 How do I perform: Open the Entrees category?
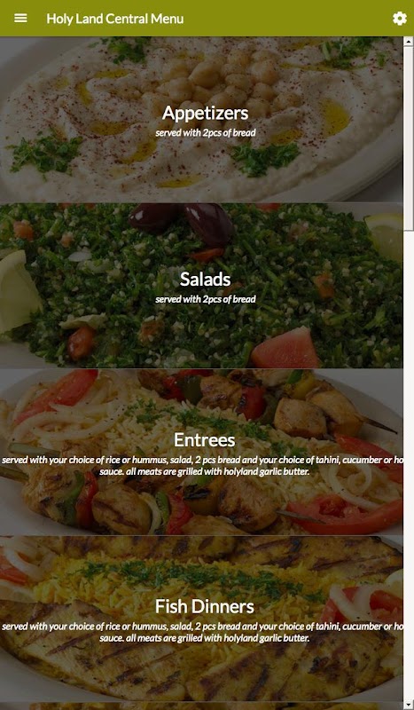pyautogui.click(x=205, y=439)
